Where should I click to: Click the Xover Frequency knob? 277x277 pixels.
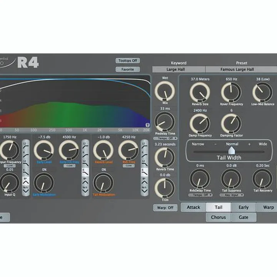[231, 92]
